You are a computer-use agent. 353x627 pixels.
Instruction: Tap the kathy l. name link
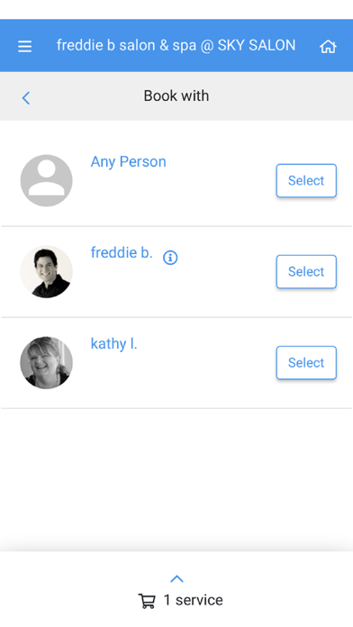(x=114, y=343)
